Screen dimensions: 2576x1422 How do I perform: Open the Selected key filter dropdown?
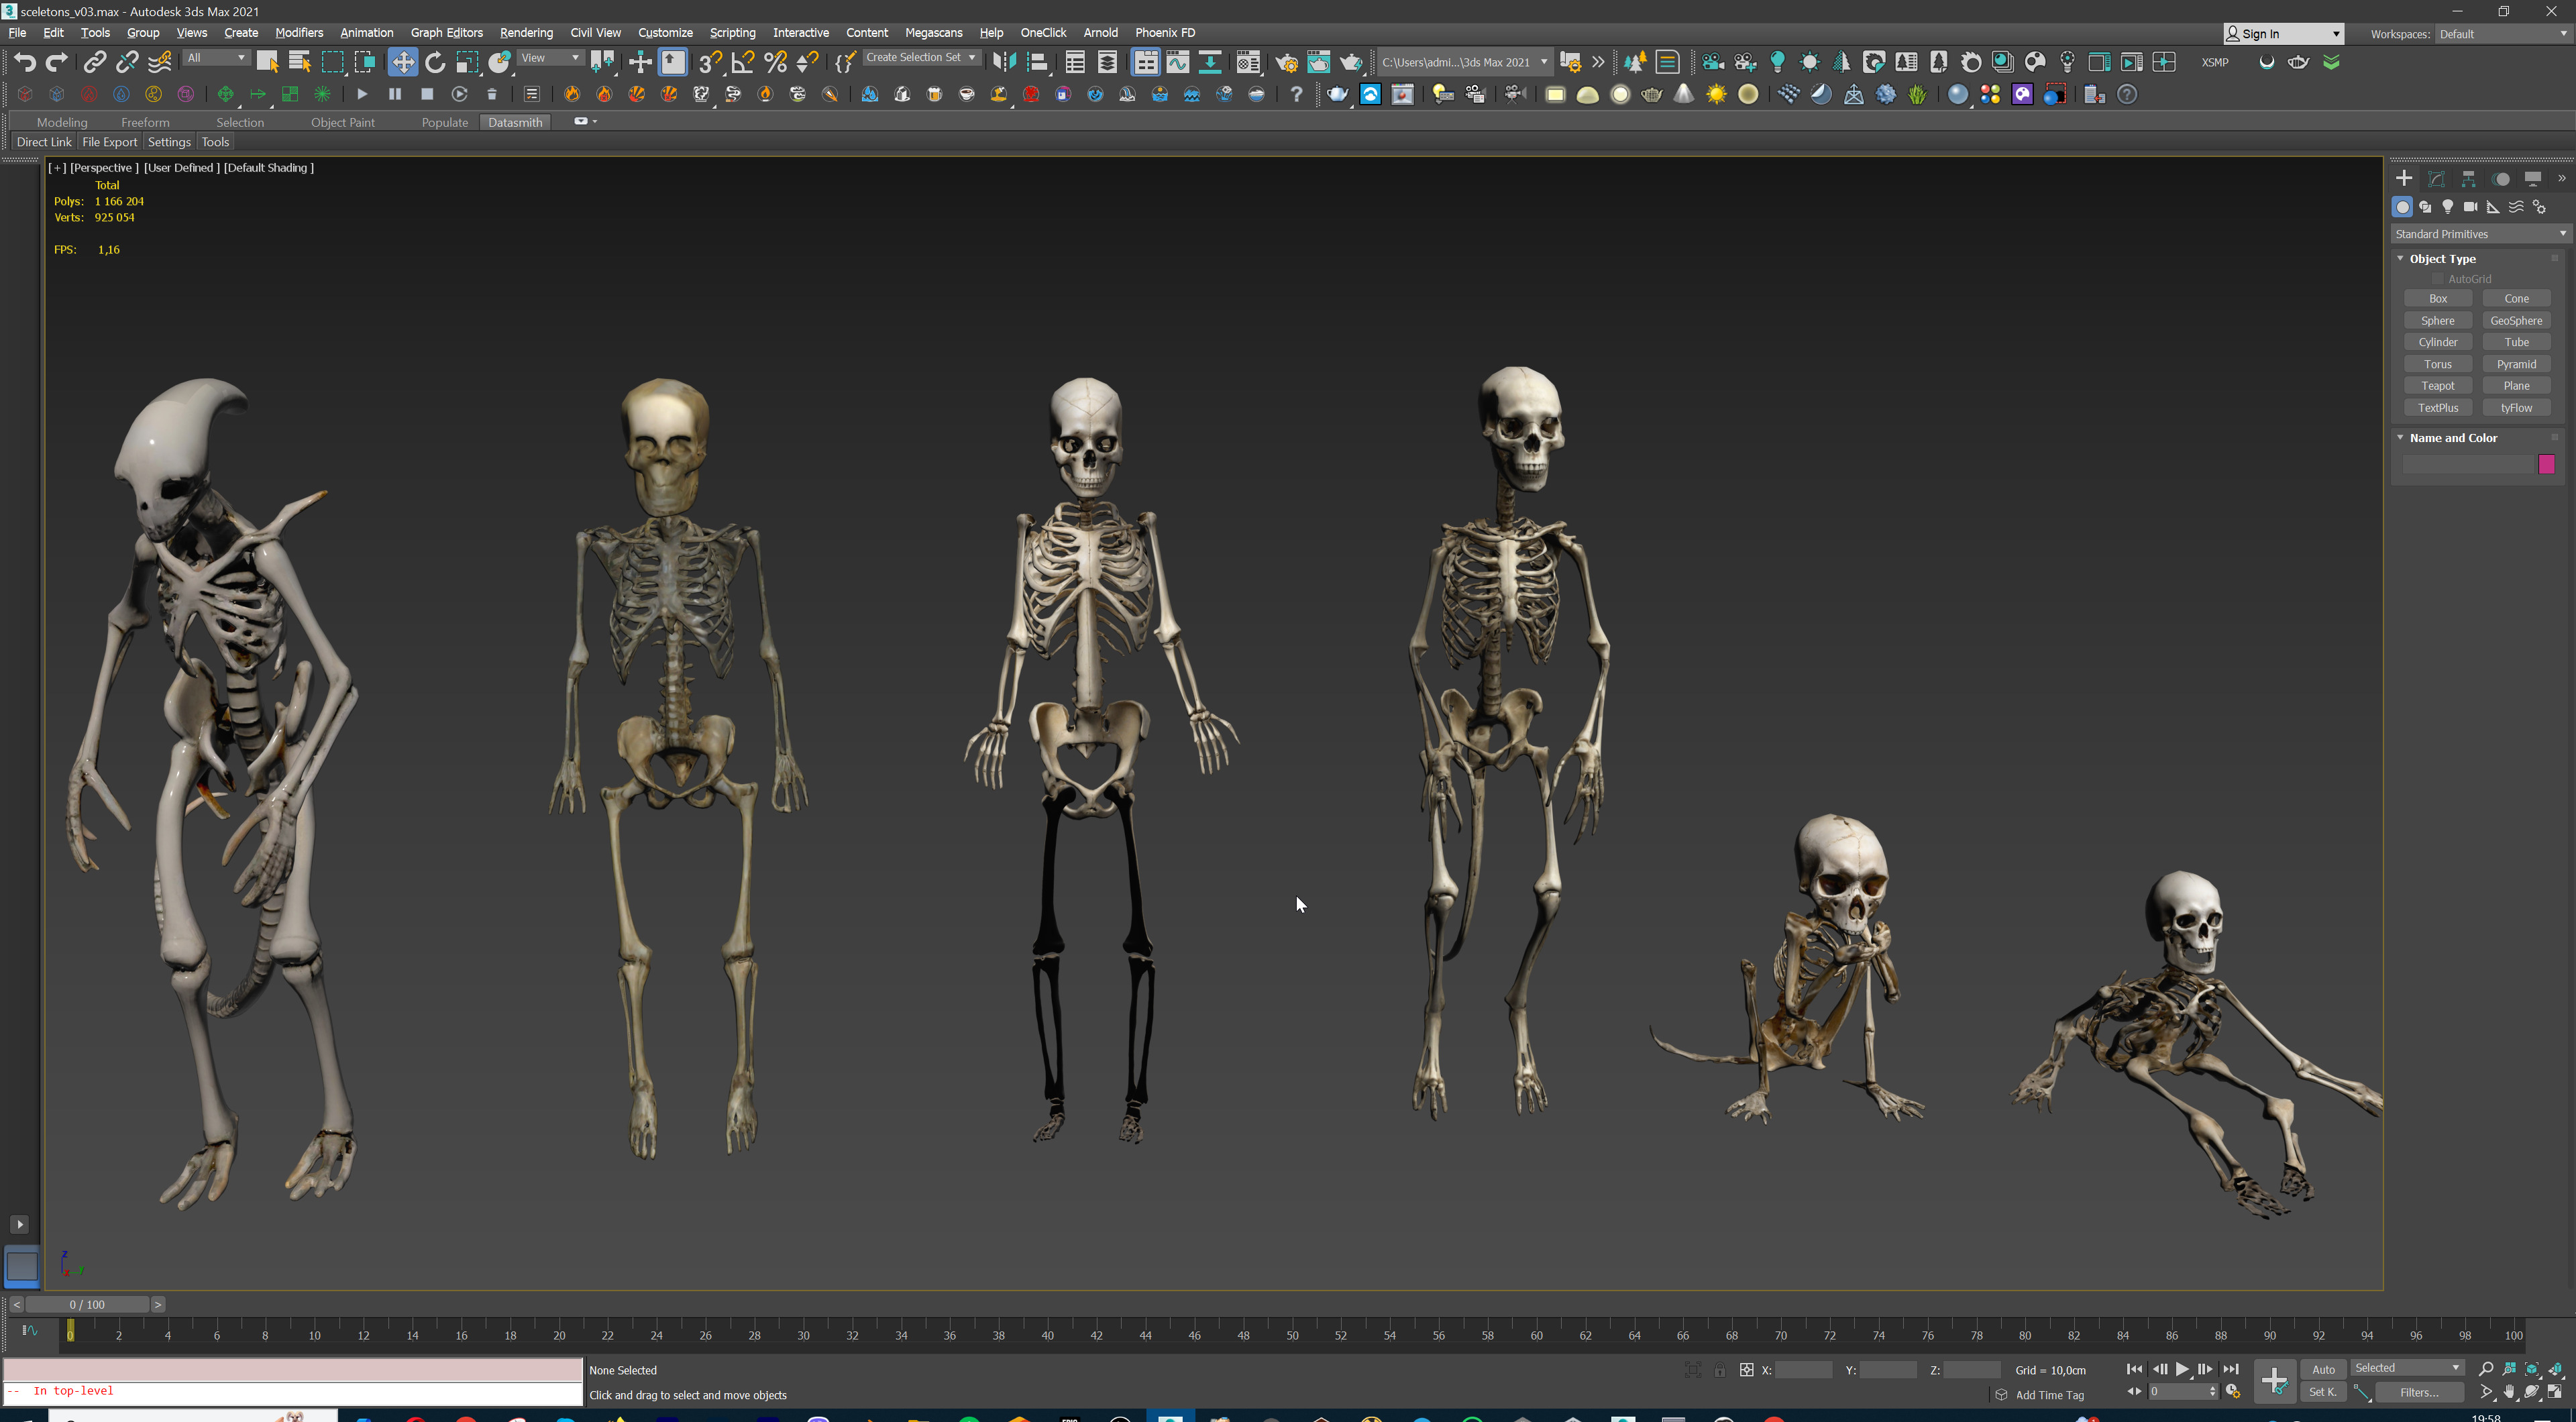[2407, 1368]
